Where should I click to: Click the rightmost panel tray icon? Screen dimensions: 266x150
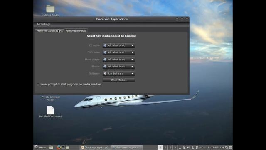click(231, 147)
